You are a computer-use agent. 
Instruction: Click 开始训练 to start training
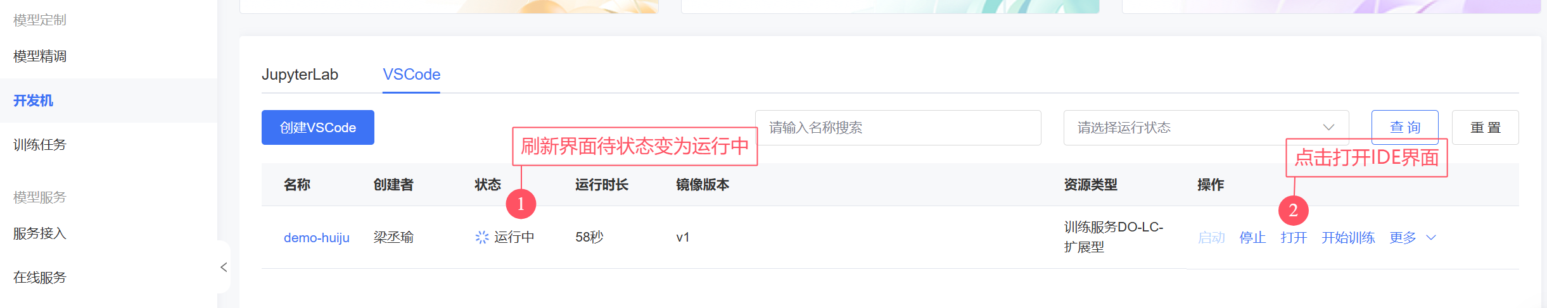[x=1348, y=238]
